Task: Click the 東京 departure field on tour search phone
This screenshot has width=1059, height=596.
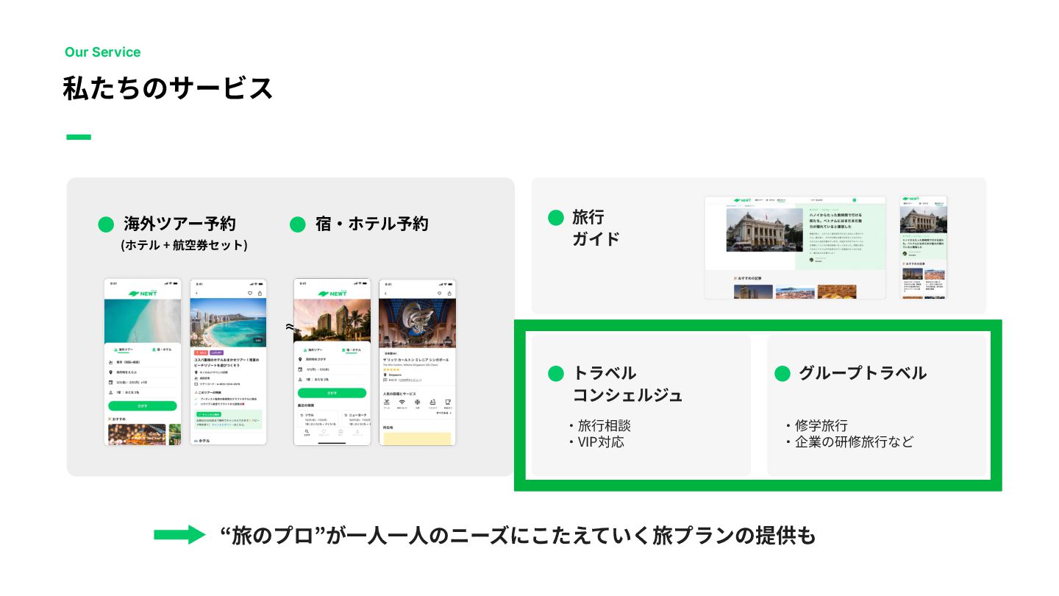Action: click(143, 362)
